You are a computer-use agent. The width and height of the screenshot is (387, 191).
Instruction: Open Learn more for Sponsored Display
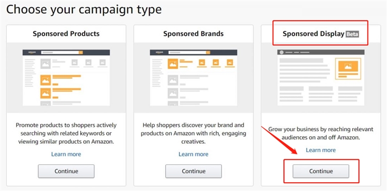coord(321,150)
